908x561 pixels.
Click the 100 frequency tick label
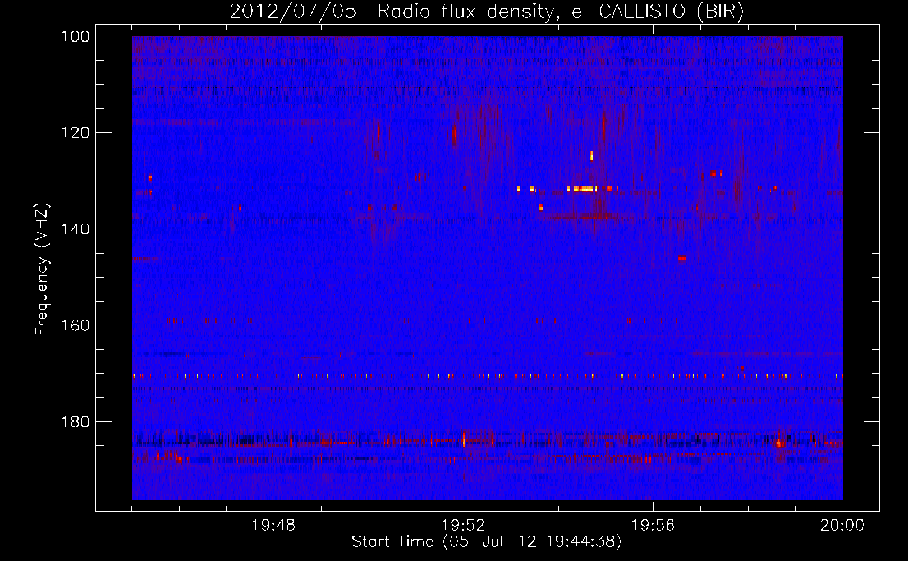pyautogui.click(x=75, y=36)
